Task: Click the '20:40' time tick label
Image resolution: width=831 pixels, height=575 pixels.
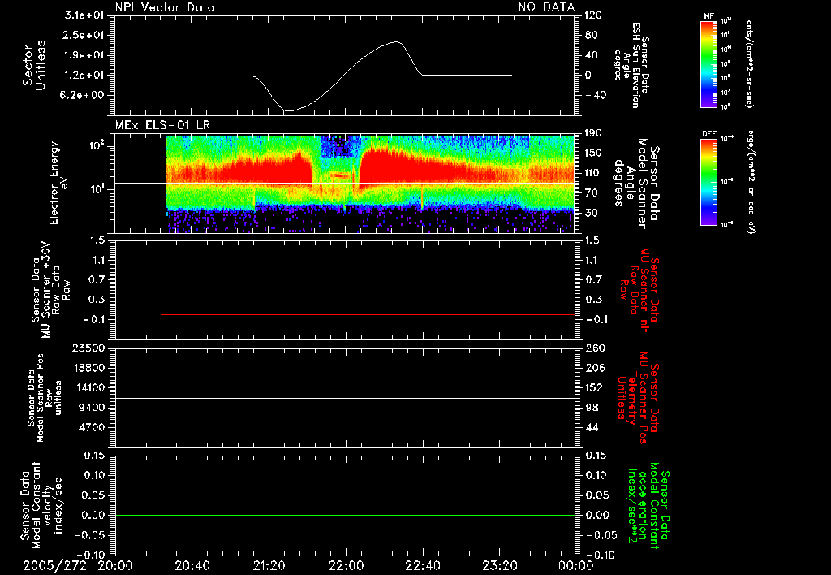Action: tap(192, 565)
